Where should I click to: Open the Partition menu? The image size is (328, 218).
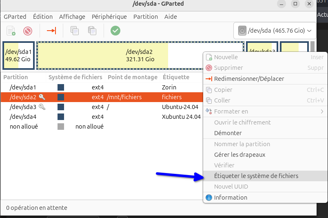[145, 17]
